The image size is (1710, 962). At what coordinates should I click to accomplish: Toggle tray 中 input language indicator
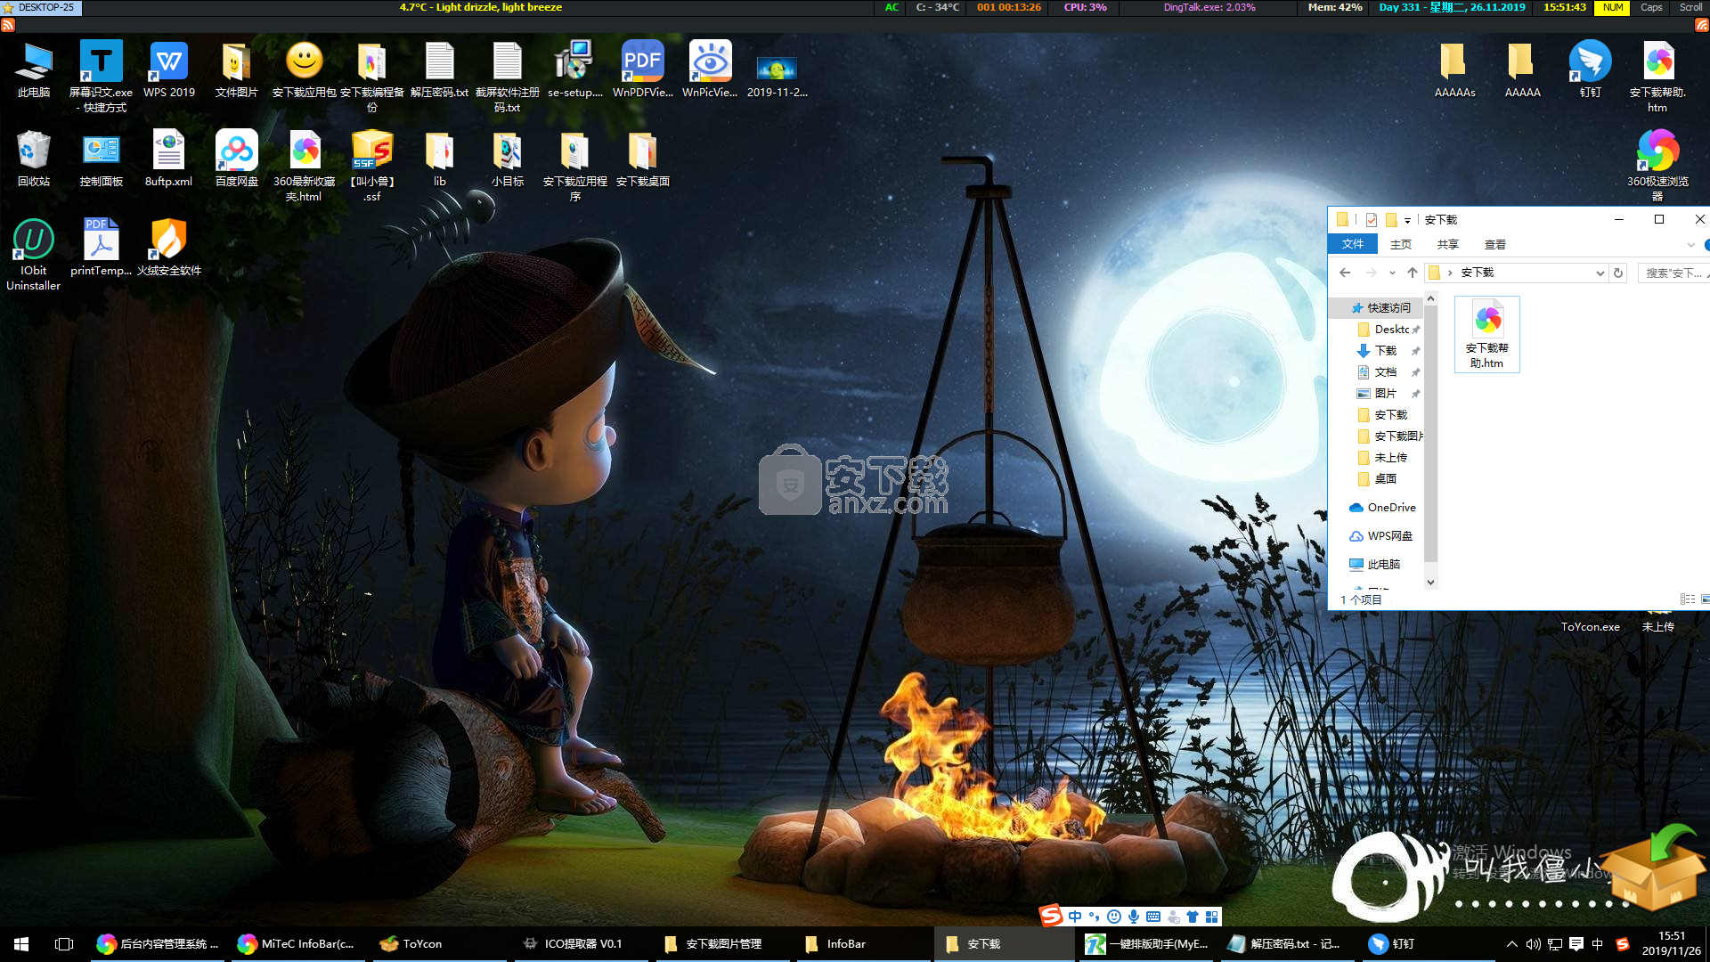point(1598,944)
